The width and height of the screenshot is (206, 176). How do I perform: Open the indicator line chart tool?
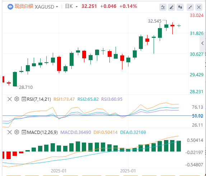(163, 7)
